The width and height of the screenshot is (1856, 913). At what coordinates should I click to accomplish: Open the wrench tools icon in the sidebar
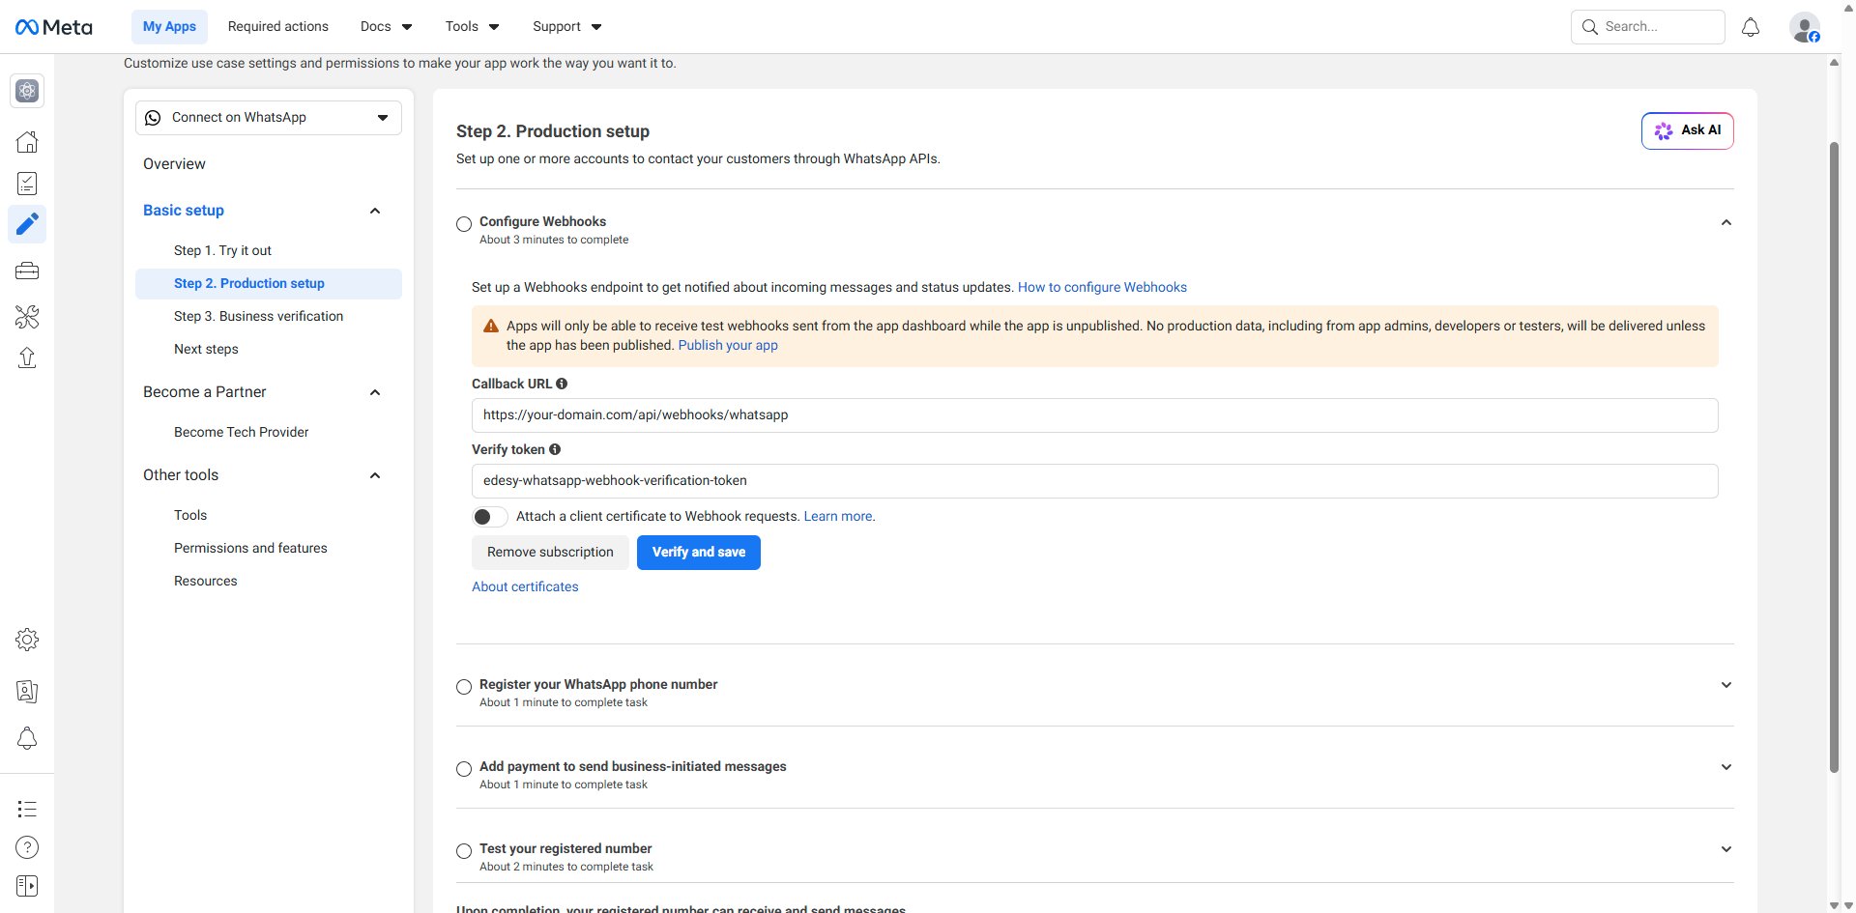[27, 316]
